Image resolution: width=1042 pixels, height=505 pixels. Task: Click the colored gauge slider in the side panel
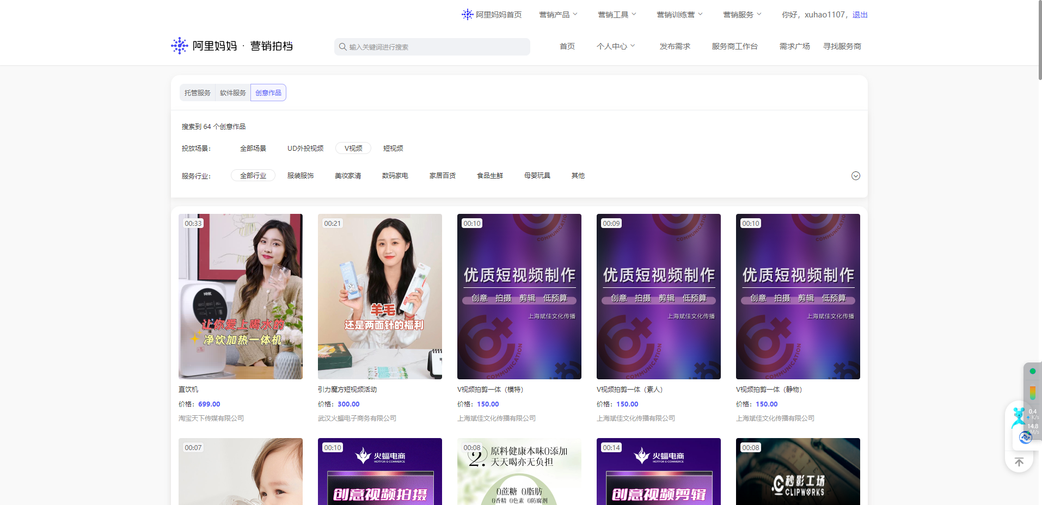pos(1032,391)
